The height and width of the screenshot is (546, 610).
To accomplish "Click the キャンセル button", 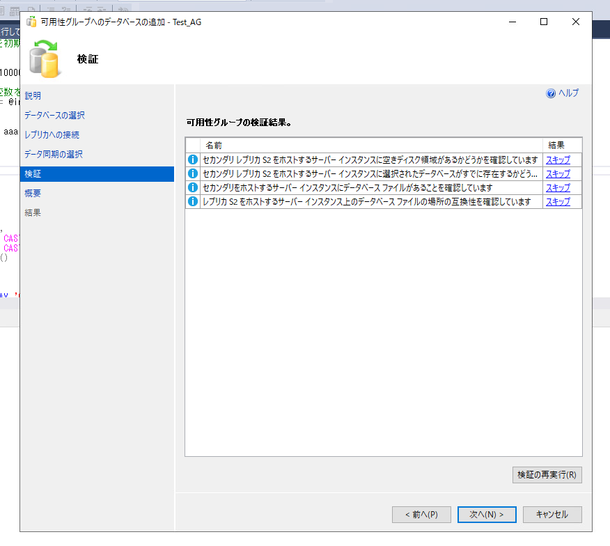I will coord(552,515).
